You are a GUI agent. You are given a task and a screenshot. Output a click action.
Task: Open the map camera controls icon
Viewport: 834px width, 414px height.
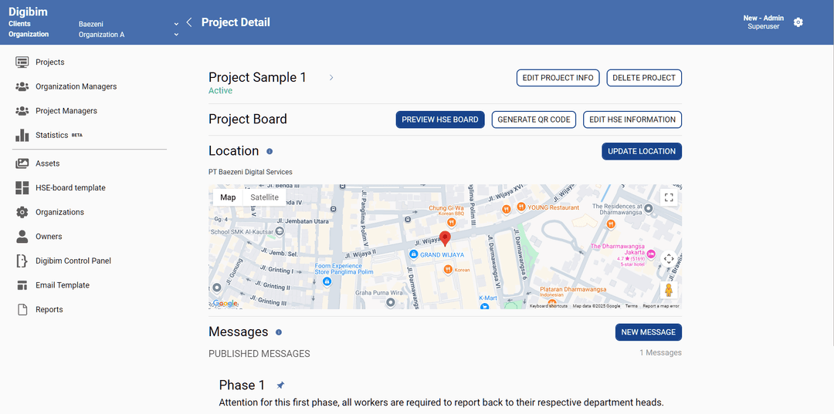(669, 259)
